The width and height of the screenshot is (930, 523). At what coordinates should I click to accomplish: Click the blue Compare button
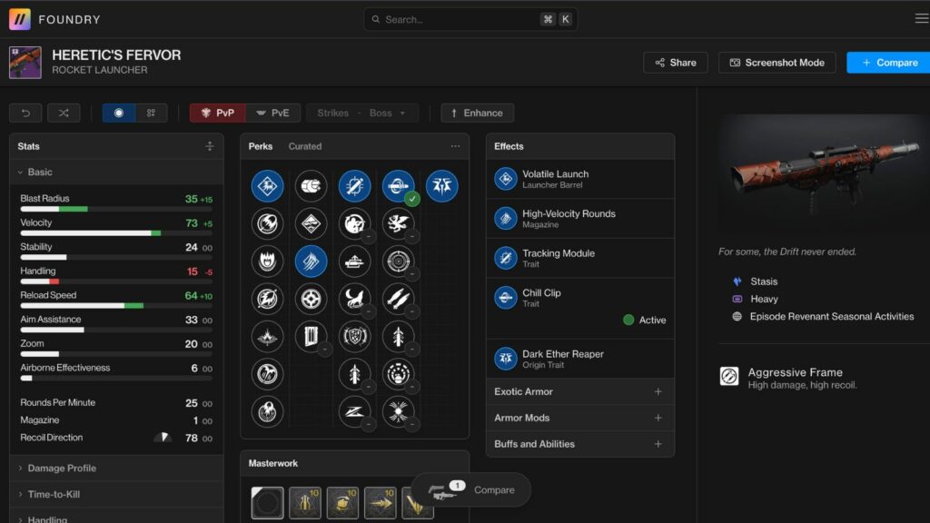888,63
